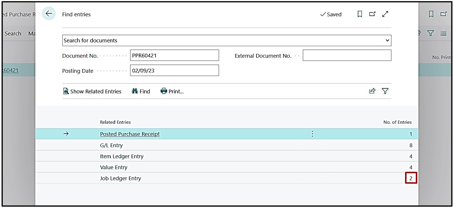The image size is (454, 207).
Task: Click Show Related Entries action
Action: coord(92,91)
